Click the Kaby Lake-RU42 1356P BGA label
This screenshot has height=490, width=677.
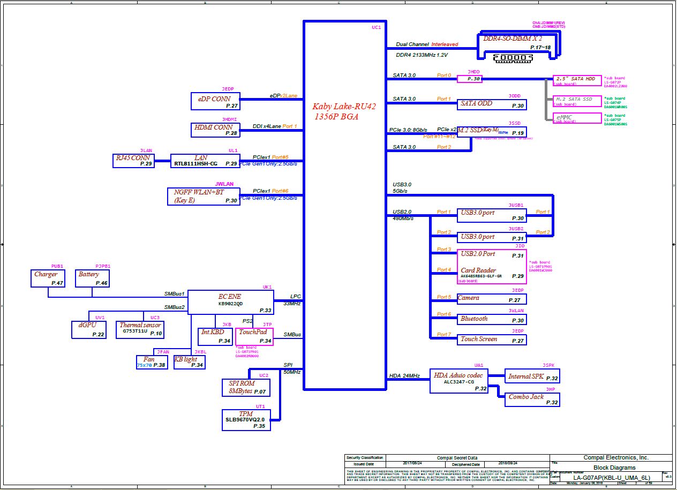coord(344,111)
